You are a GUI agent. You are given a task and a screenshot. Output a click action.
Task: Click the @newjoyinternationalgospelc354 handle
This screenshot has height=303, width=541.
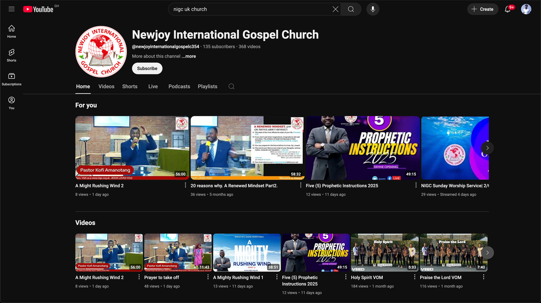point(165,47)
